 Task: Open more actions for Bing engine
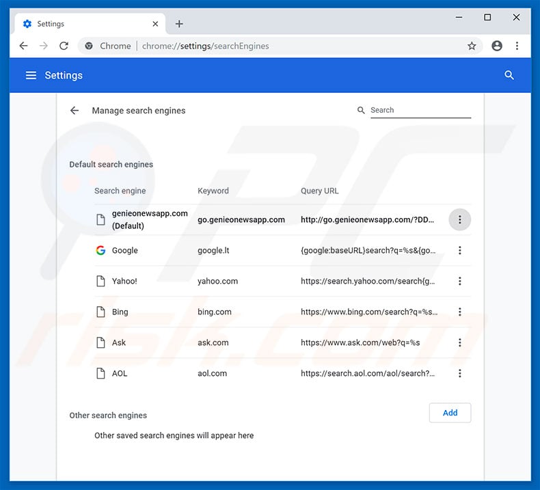460,312
